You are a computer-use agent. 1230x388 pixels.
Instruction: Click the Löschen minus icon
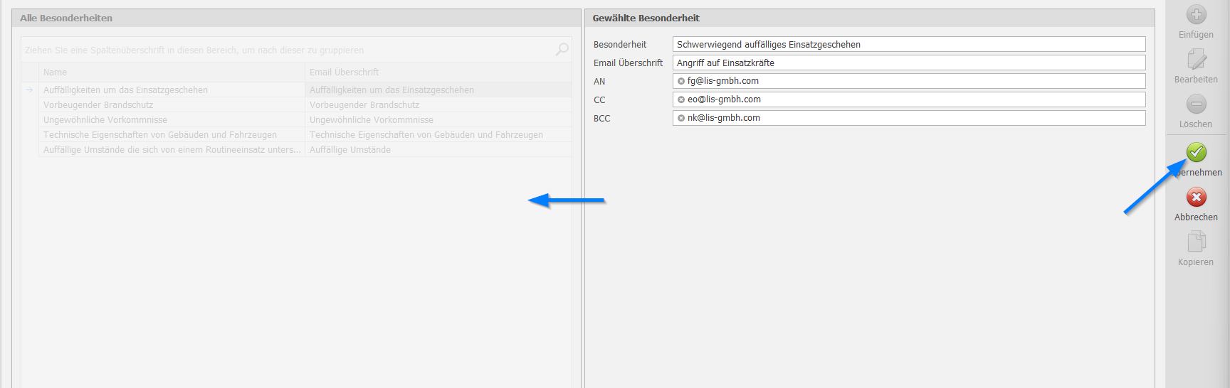(1196, 104)
